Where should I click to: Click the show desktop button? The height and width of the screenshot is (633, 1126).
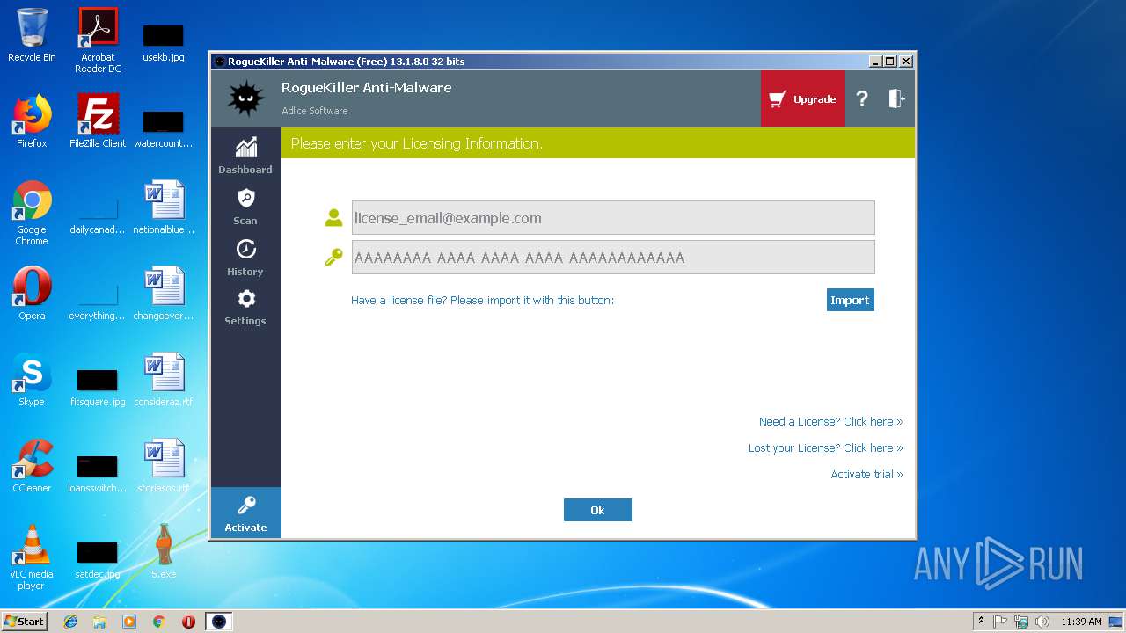click(x=1116, y=622)
